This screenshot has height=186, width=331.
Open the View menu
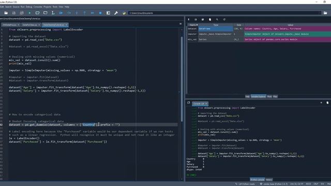click(61, 7)
